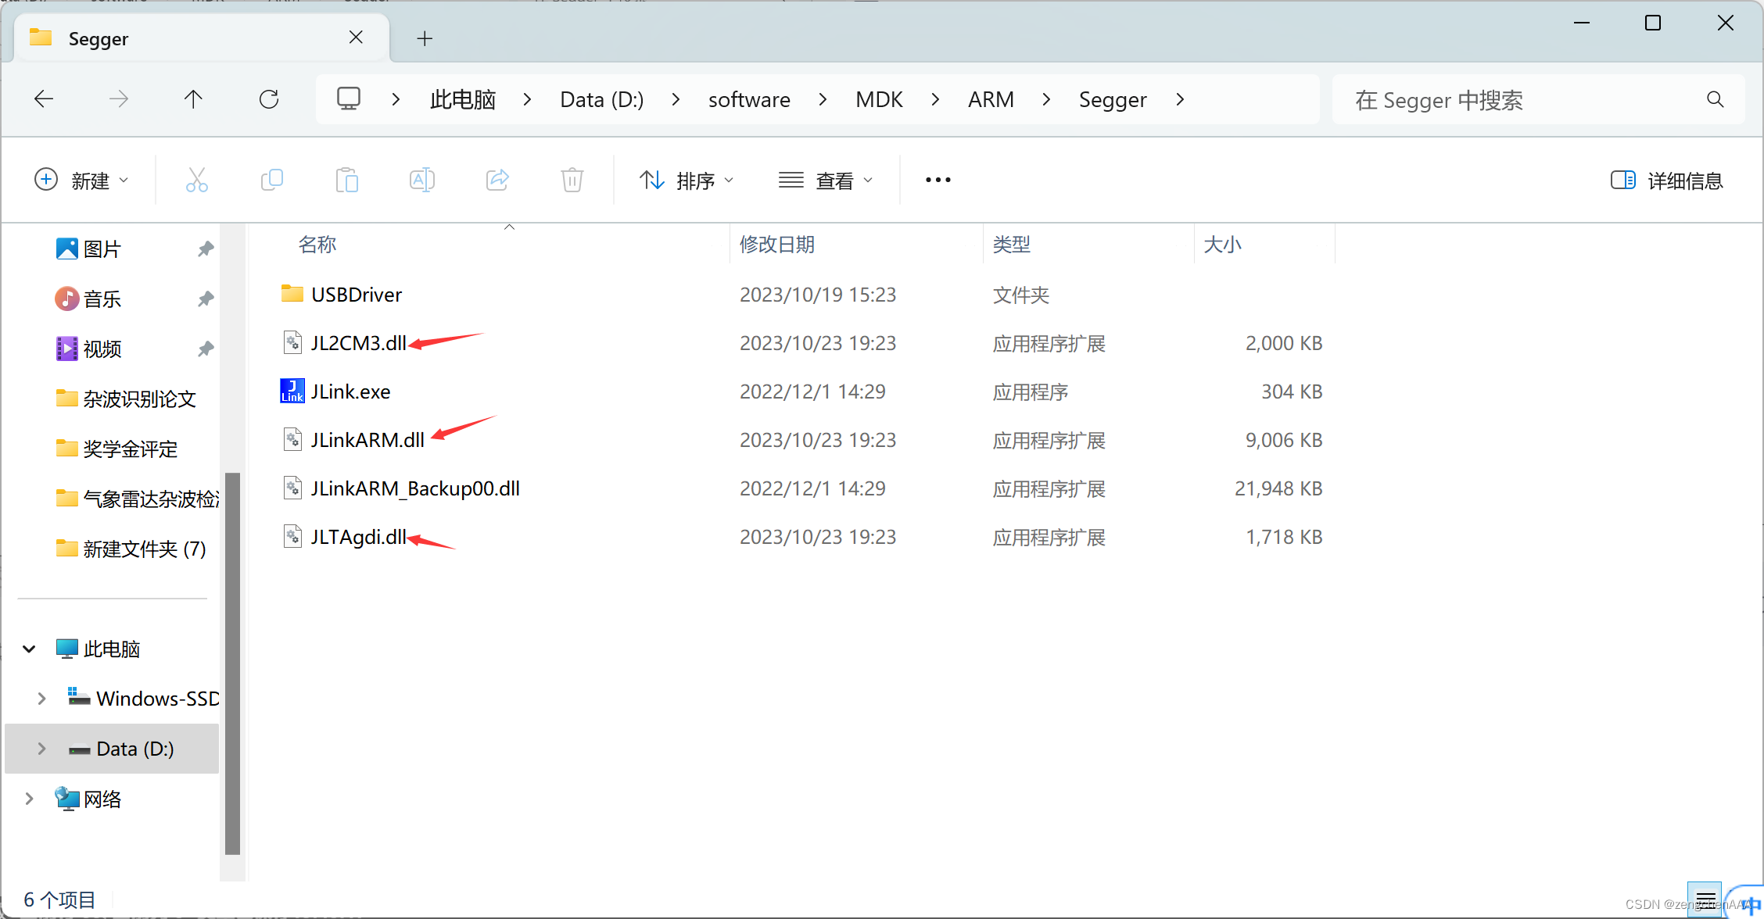Click the Rename icon in toolbar
The height and width of the screenshot is (919, 1764).
pyautogui.click(x=422, y=180)
